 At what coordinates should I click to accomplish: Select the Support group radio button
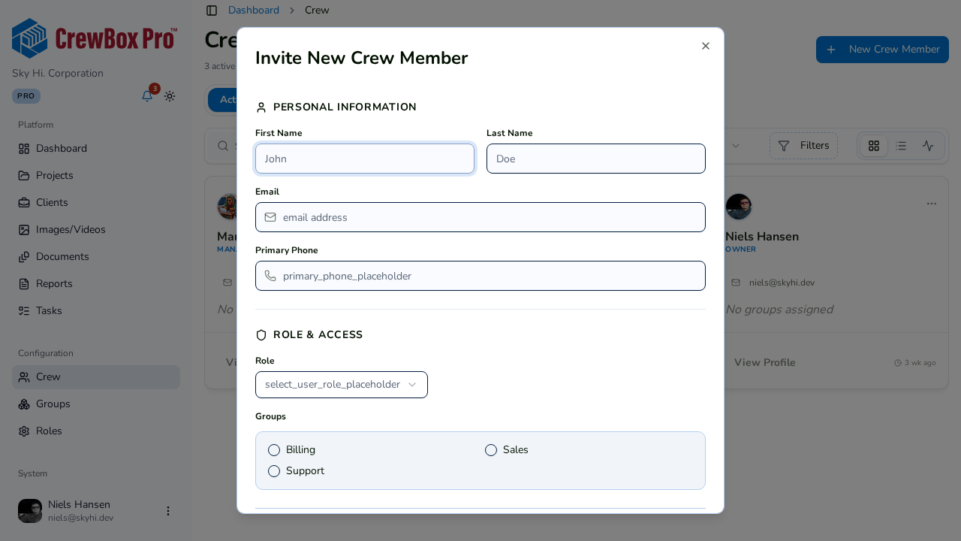tap(274, 471)
